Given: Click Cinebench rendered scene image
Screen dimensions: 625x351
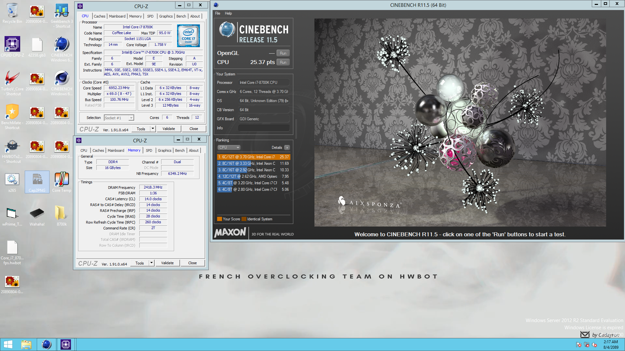Looking at the screenshot, I should point(460,123).
